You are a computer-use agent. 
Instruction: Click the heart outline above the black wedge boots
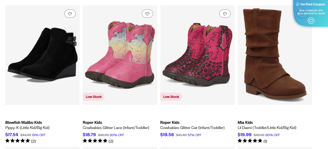click(70, 13)
